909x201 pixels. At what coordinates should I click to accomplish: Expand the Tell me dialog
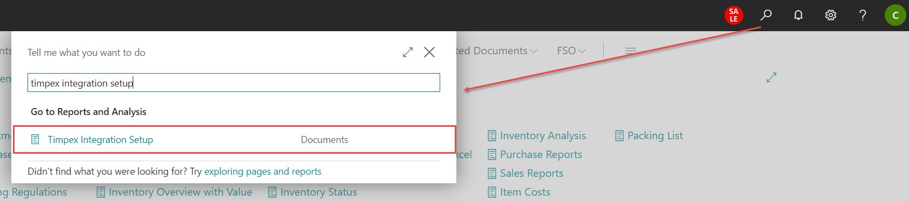point(408,52)
